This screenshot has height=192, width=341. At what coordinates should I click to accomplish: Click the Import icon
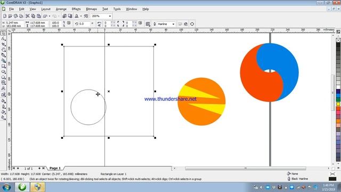point(64,16)
